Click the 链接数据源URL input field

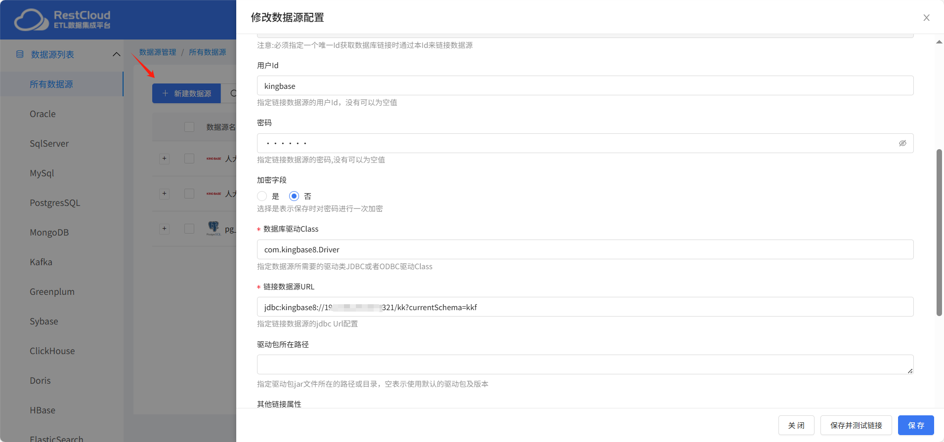click(585, 307)
